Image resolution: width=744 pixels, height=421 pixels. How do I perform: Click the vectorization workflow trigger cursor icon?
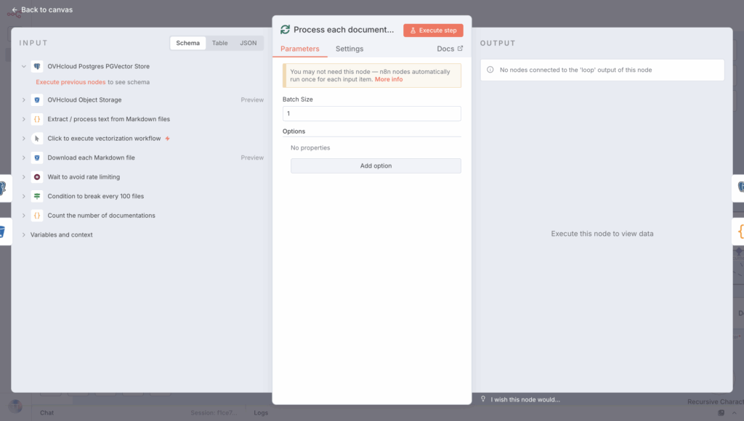point(37,138)
